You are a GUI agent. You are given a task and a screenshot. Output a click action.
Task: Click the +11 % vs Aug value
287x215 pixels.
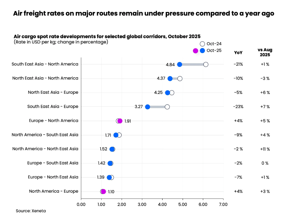tap(265, 149)
